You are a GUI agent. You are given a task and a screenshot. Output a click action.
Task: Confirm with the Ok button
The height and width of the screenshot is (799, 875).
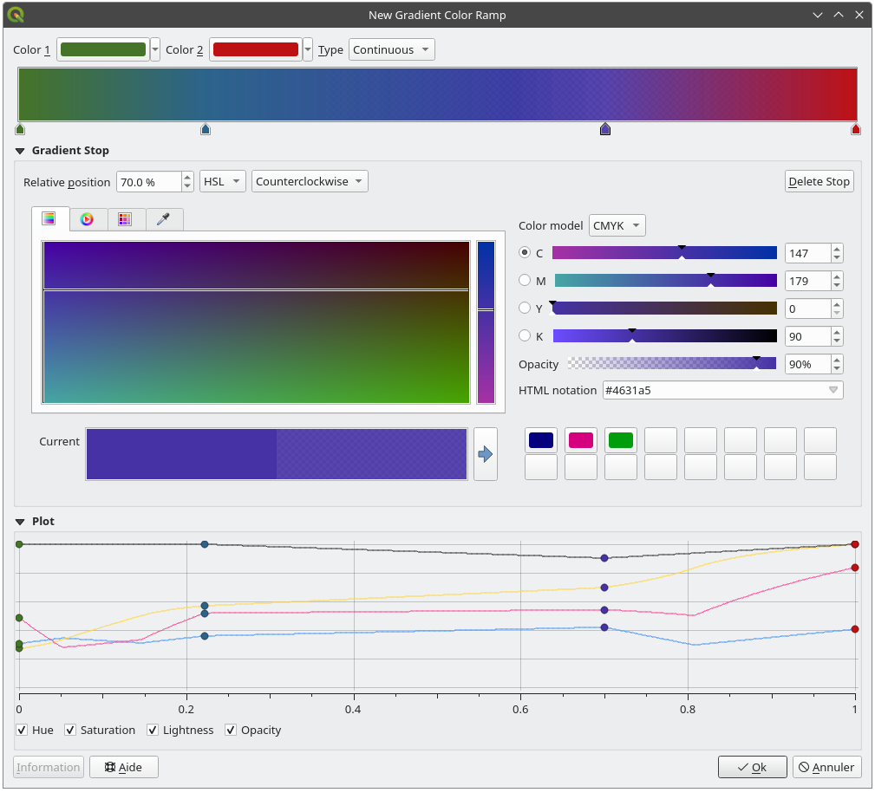coord(752,767)
